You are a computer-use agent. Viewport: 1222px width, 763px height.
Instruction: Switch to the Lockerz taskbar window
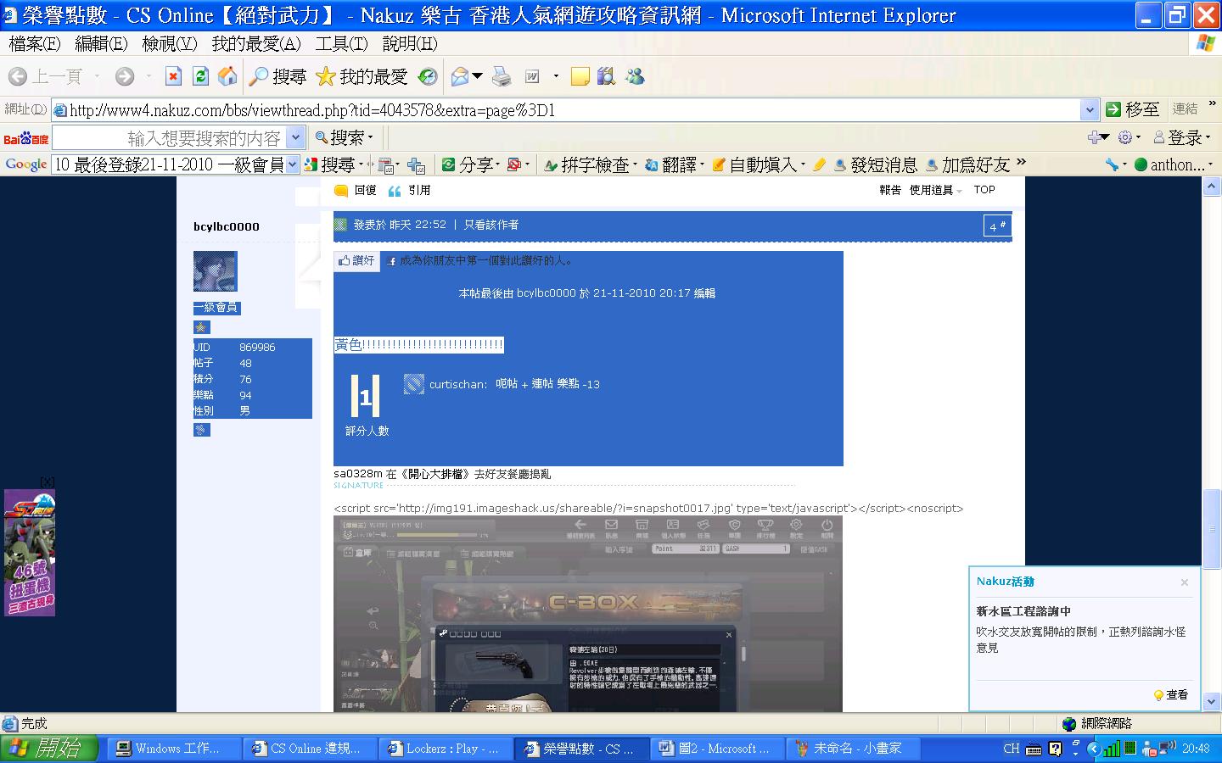tap(443, 749)
